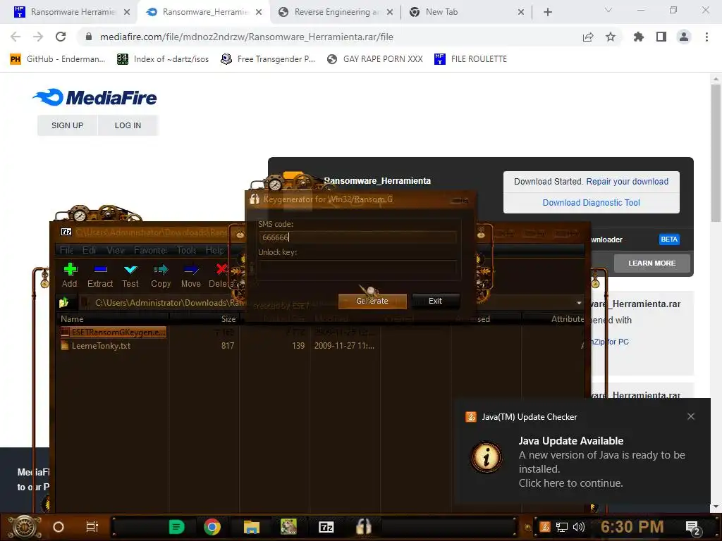Bookmark this page with the star icon

(x=611, y=37)
